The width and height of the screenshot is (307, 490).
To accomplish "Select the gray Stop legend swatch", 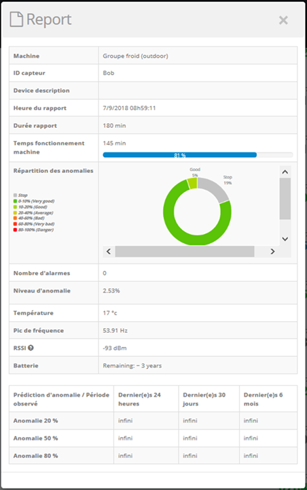I will [x=15, y=195].
